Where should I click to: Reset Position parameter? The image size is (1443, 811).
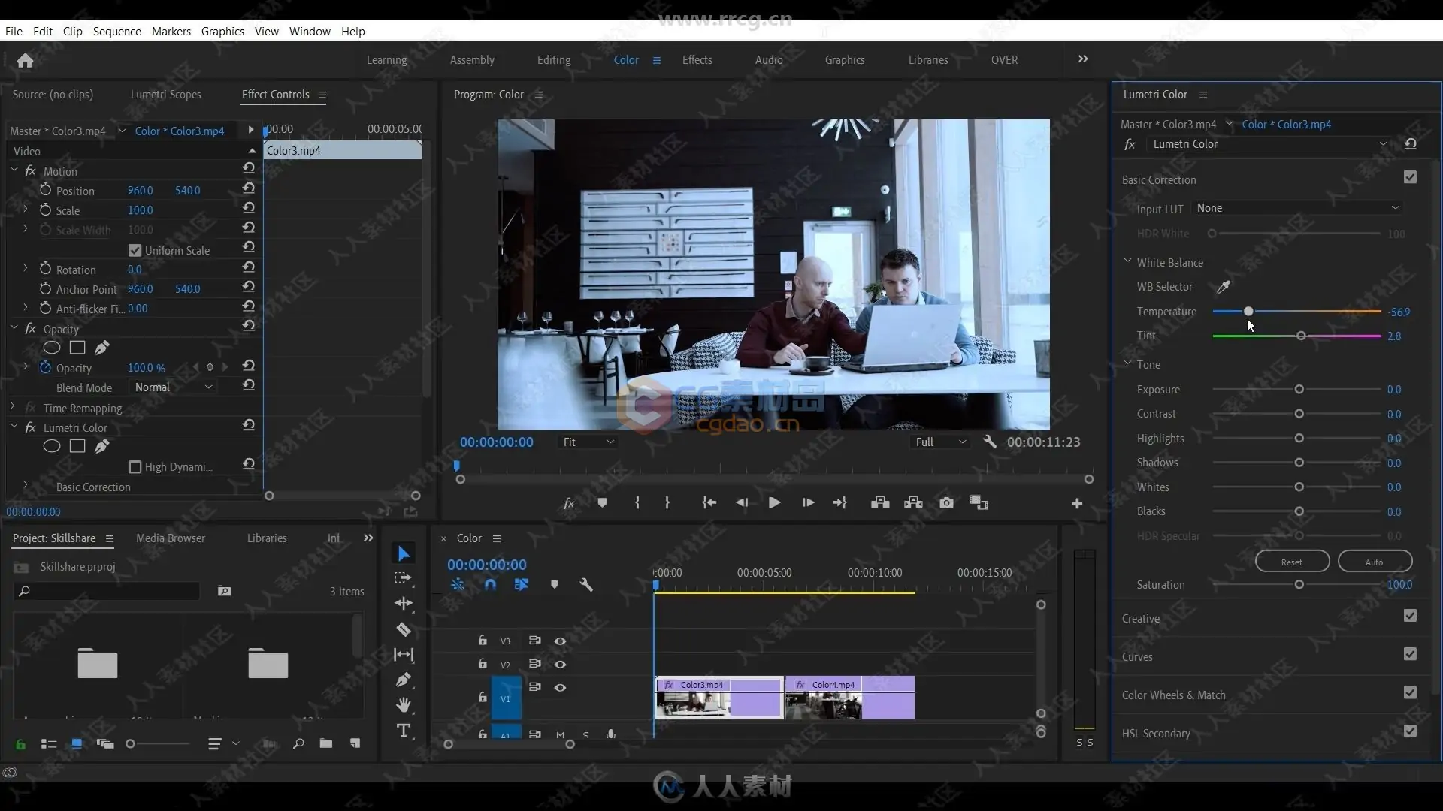(x=249, y=189)
